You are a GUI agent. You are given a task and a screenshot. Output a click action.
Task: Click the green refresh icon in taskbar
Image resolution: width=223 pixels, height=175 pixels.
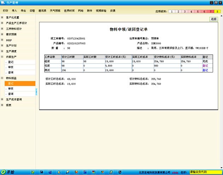coord(33,172)
